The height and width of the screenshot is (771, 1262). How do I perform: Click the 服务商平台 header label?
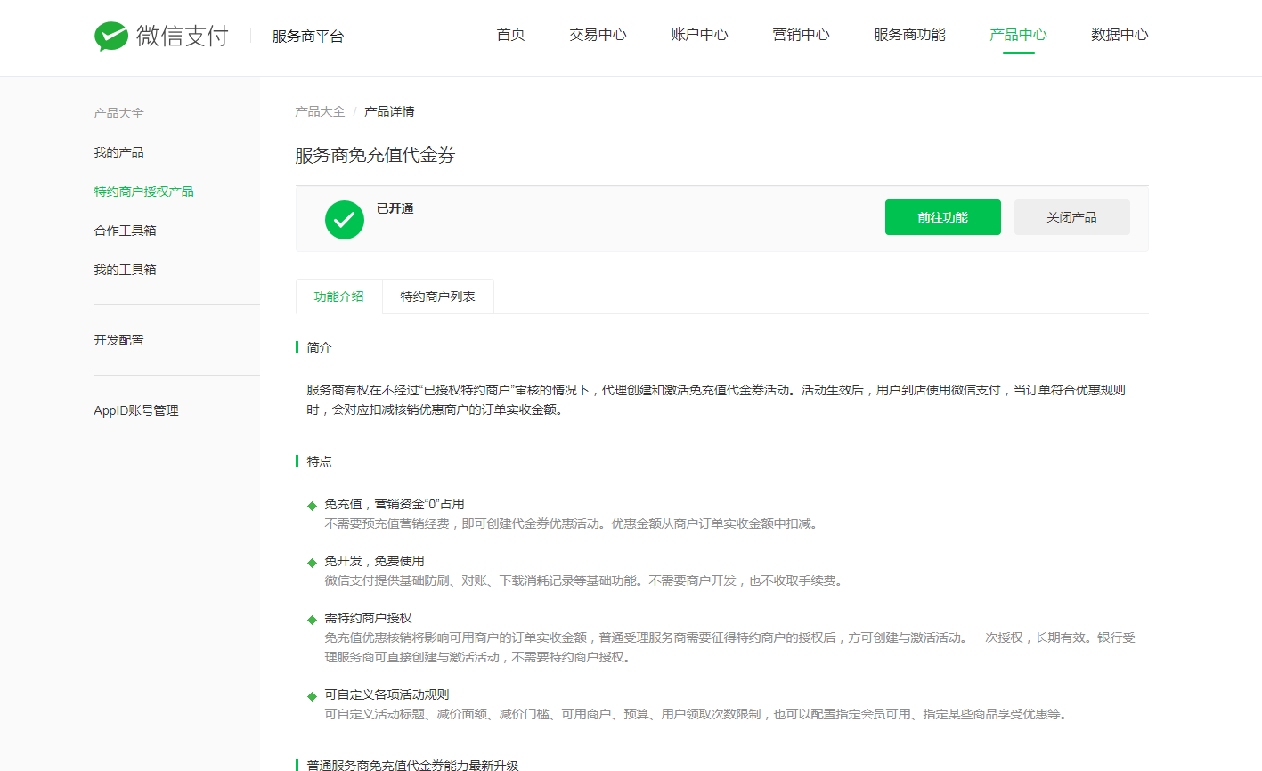tap(308, 37)
